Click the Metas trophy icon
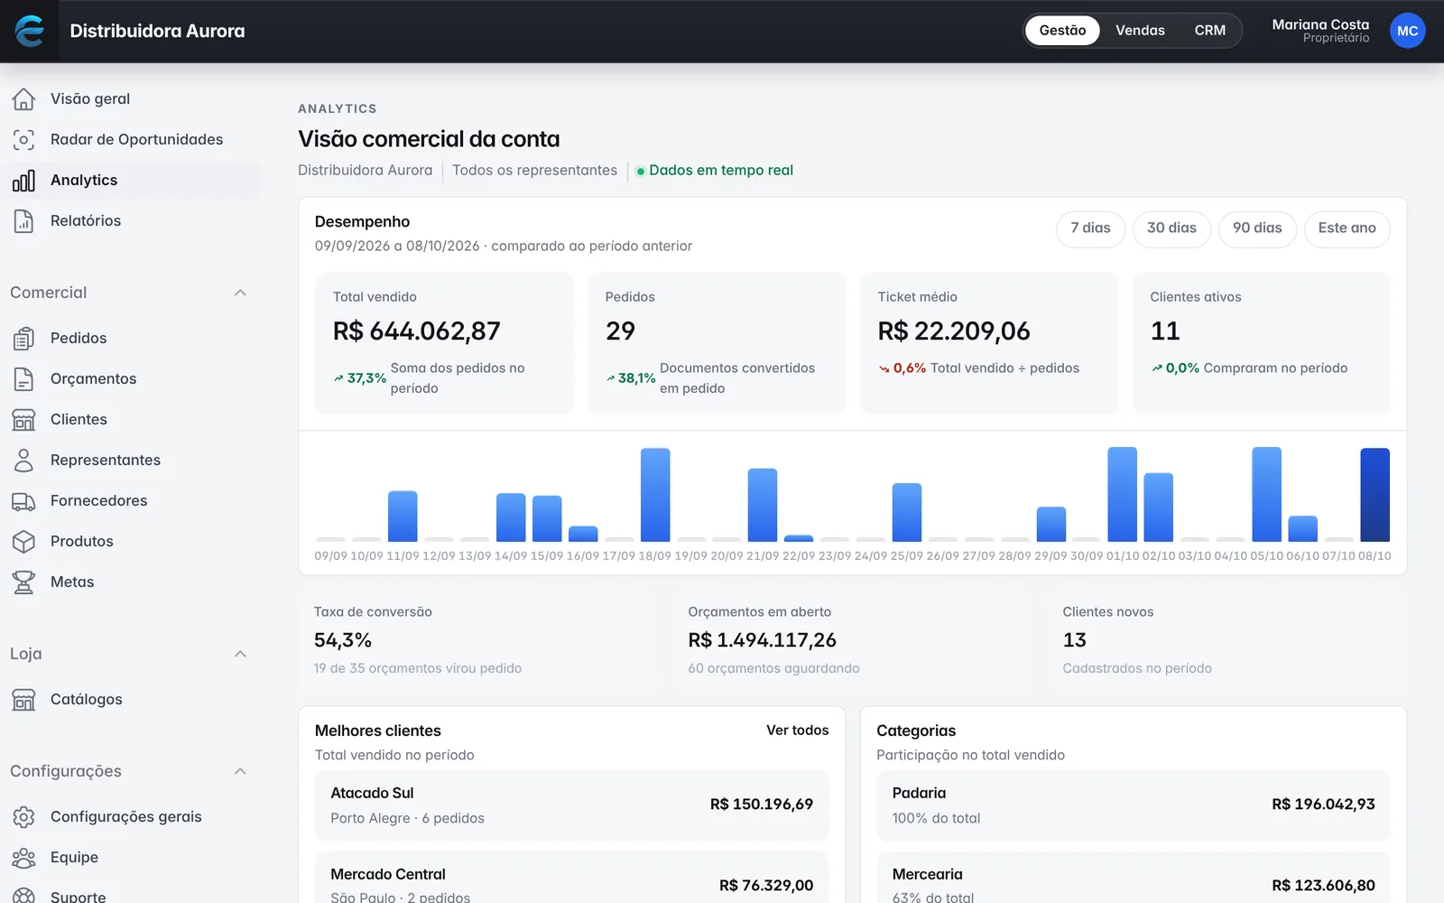 (x=24, y=582)
